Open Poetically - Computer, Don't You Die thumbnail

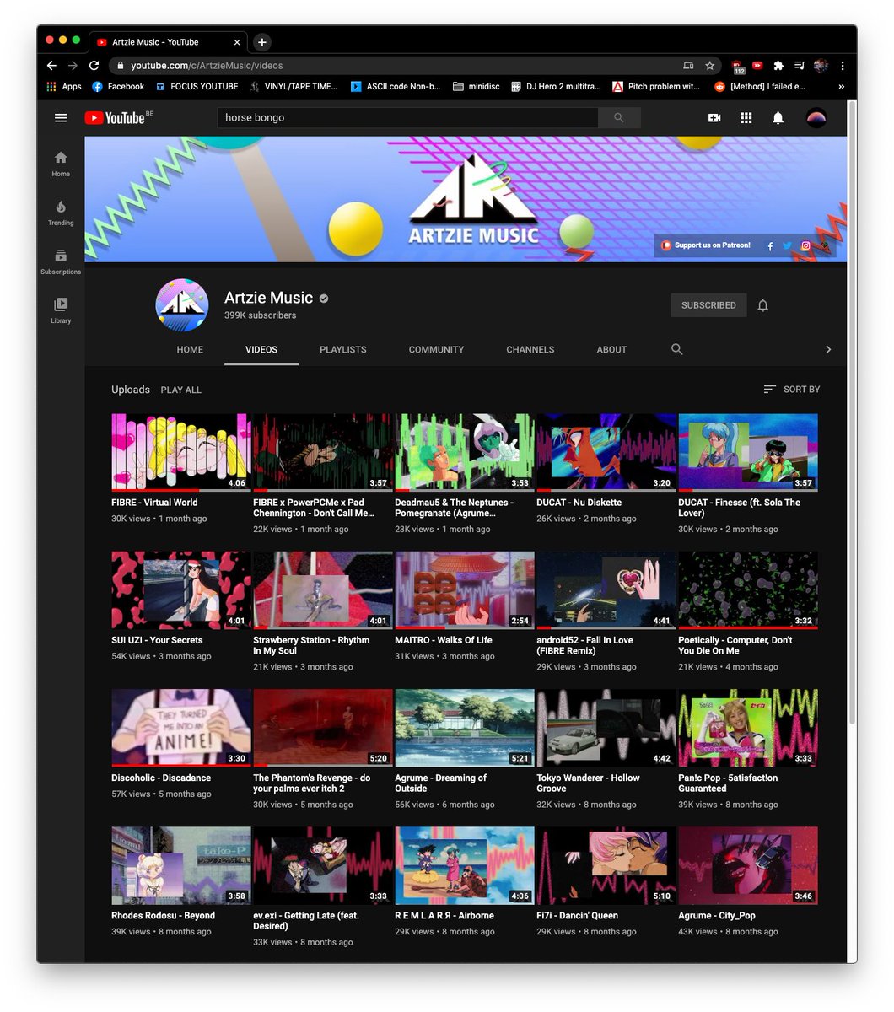(748, 590)
